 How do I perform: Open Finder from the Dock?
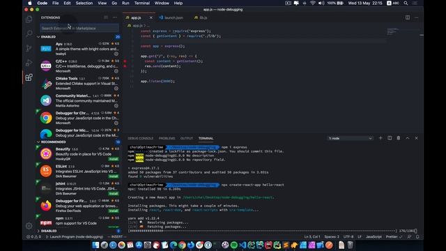(95, 245)
